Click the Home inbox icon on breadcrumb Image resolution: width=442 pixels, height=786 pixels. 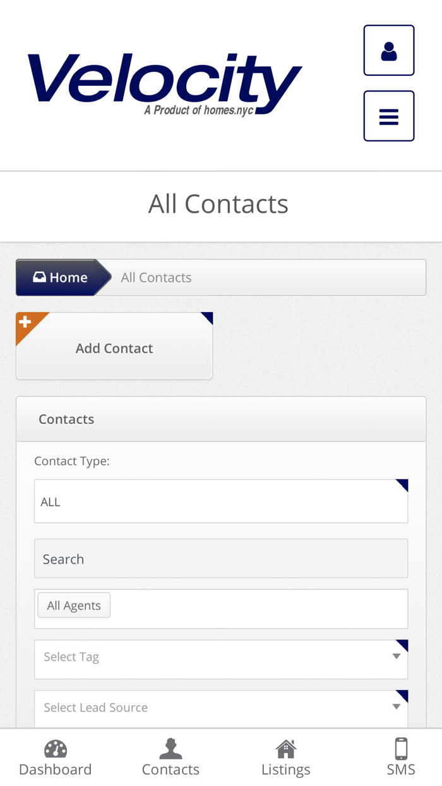(x=39, y=277)
